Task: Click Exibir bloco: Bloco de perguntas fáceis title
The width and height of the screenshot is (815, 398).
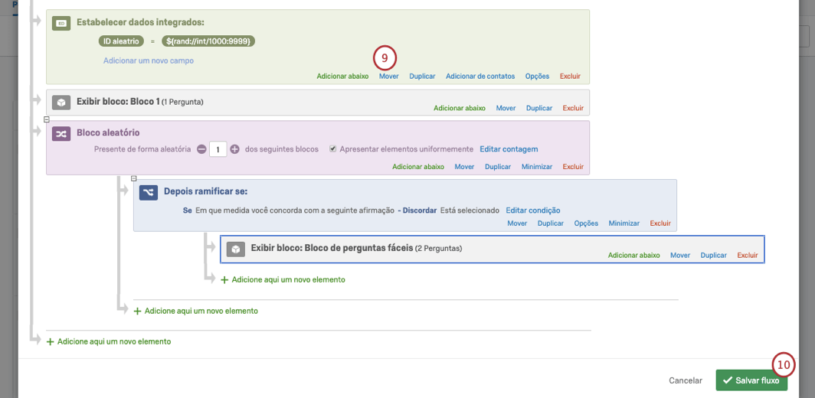Action: click(332, 248)
